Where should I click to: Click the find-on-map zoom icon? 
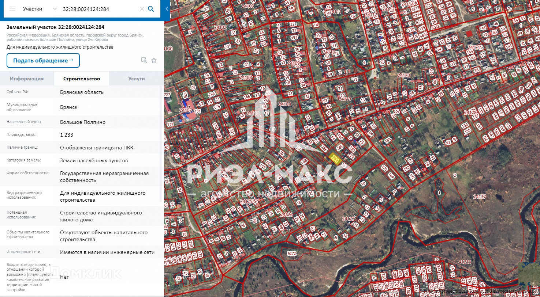coord(144,60)
